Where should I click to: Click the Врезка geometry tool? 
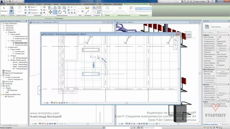pyautogui.click(x=32, y=7)
